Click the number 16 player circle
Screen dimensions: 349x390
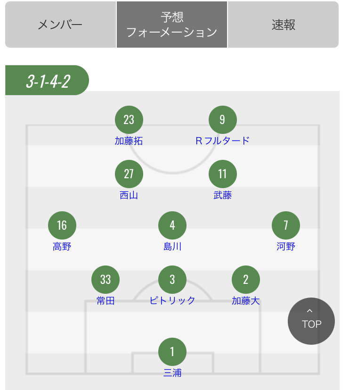coord(62,225)
